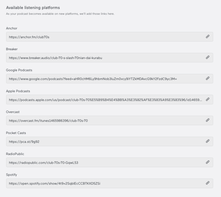Viewport: 221px width, 197px height.
Task: Click the 'Overcast' field label
Action: click(x=13, y=112)
